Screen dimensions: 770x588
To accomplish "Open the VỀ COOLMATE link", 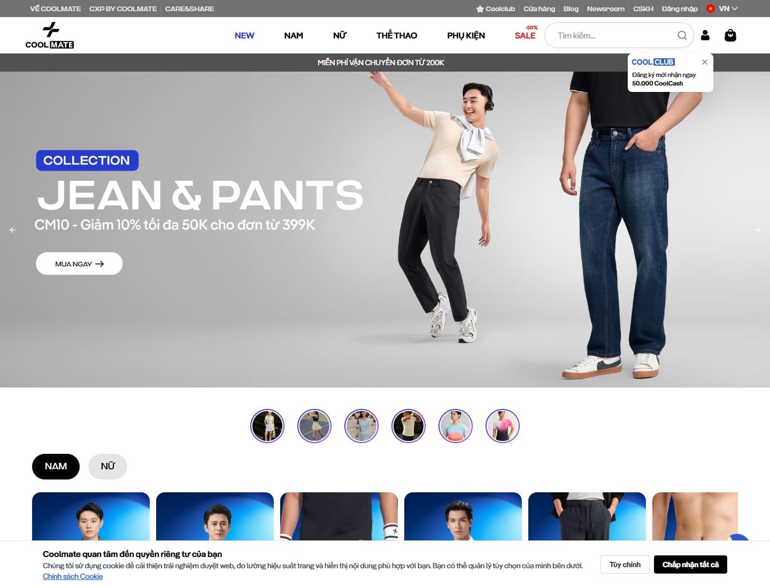I will coord(56,9).
